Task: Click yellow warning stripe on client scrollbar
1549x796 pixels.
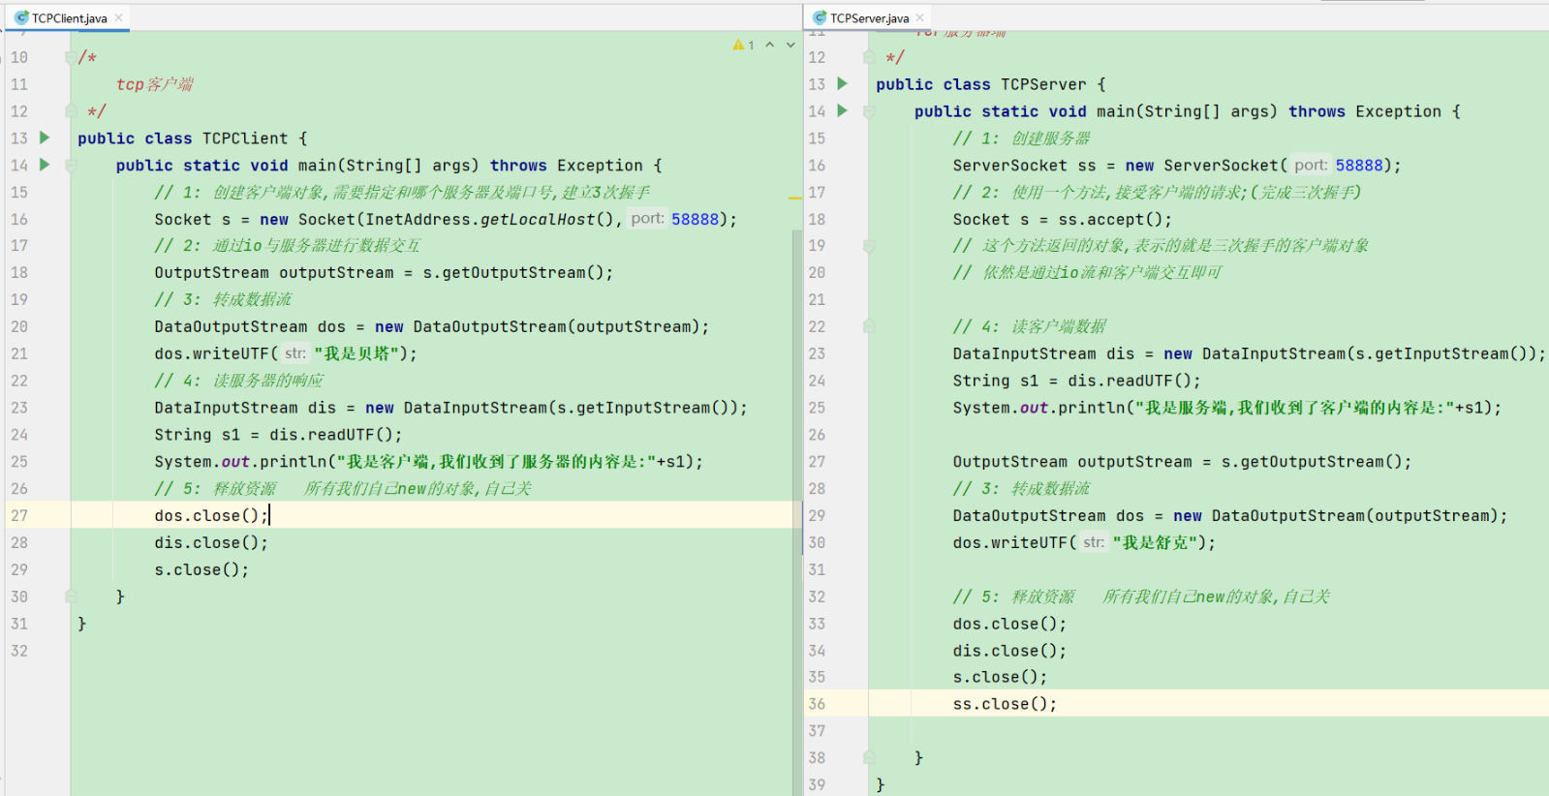Action: 795,198
